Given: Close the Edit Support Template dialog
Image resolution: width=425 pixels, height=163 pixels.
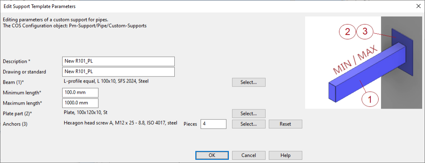Looking at the screenshot, I should (x=417, y=6).
